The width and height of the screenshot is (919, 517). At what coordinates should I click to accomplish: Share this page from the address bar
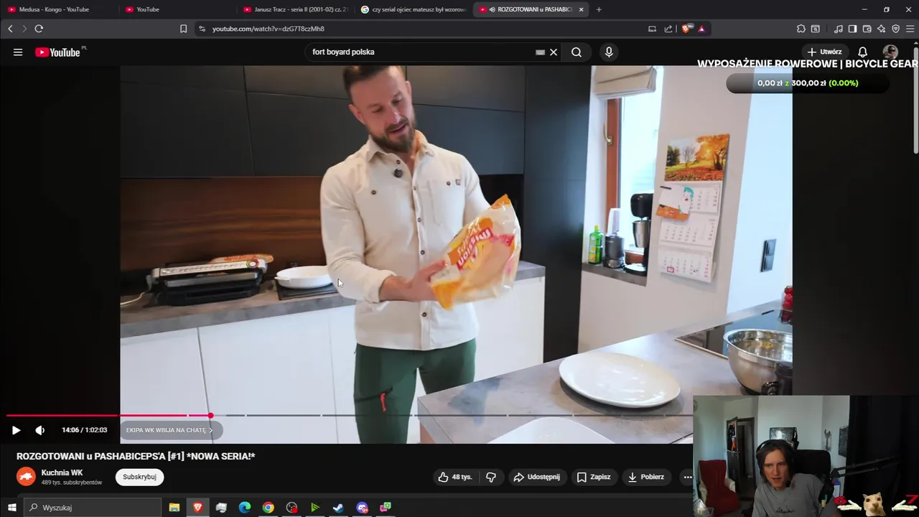coord(668,29)
